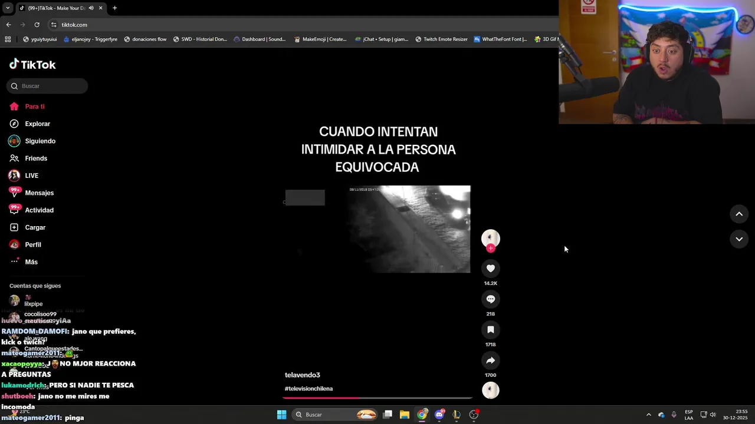The width and height of the screenshot is (755, 424).
Task: Open Task View on the taskbar
Action: point(388,415)
